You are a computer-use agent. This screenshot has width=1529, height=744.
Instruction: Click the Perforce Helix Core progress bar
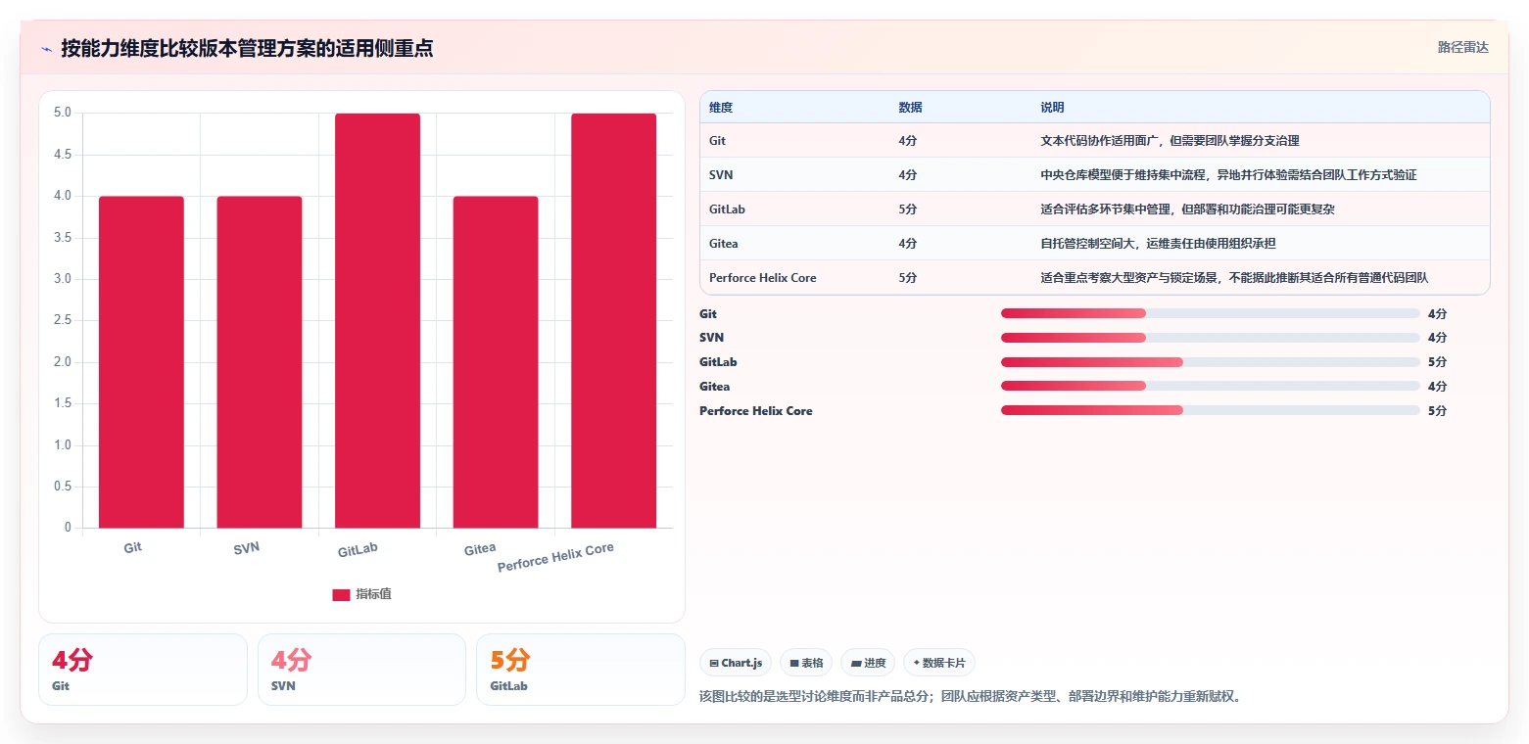1211,410
